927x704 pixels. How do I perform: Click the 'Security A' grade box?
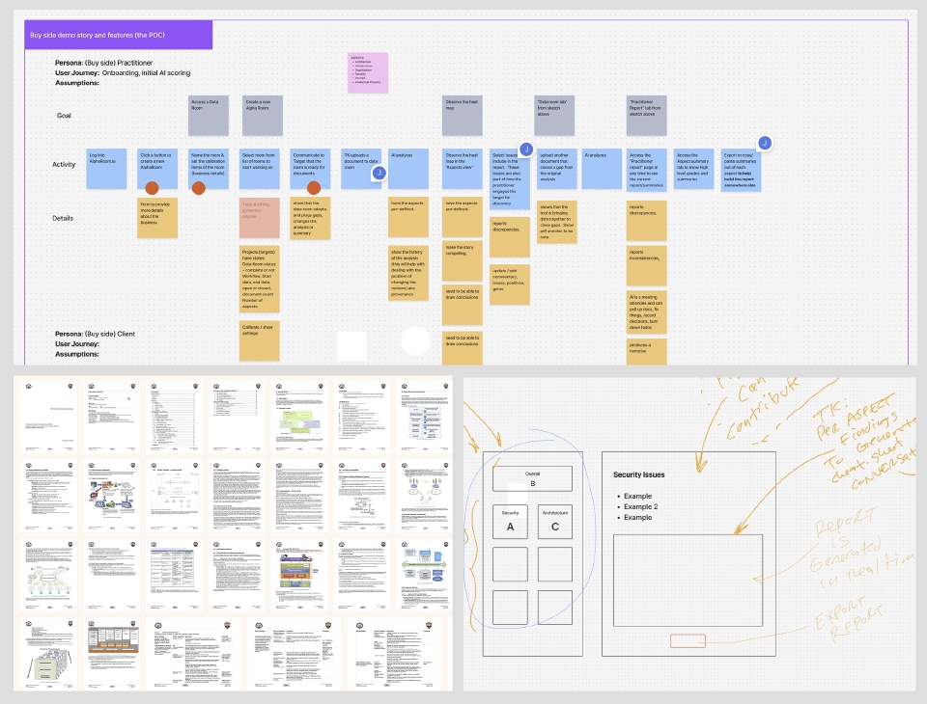(510, 522)
